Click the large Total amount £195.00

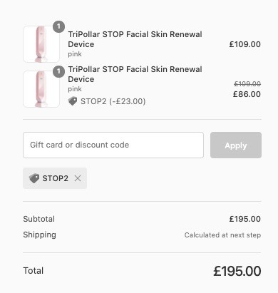click(237, 271)
